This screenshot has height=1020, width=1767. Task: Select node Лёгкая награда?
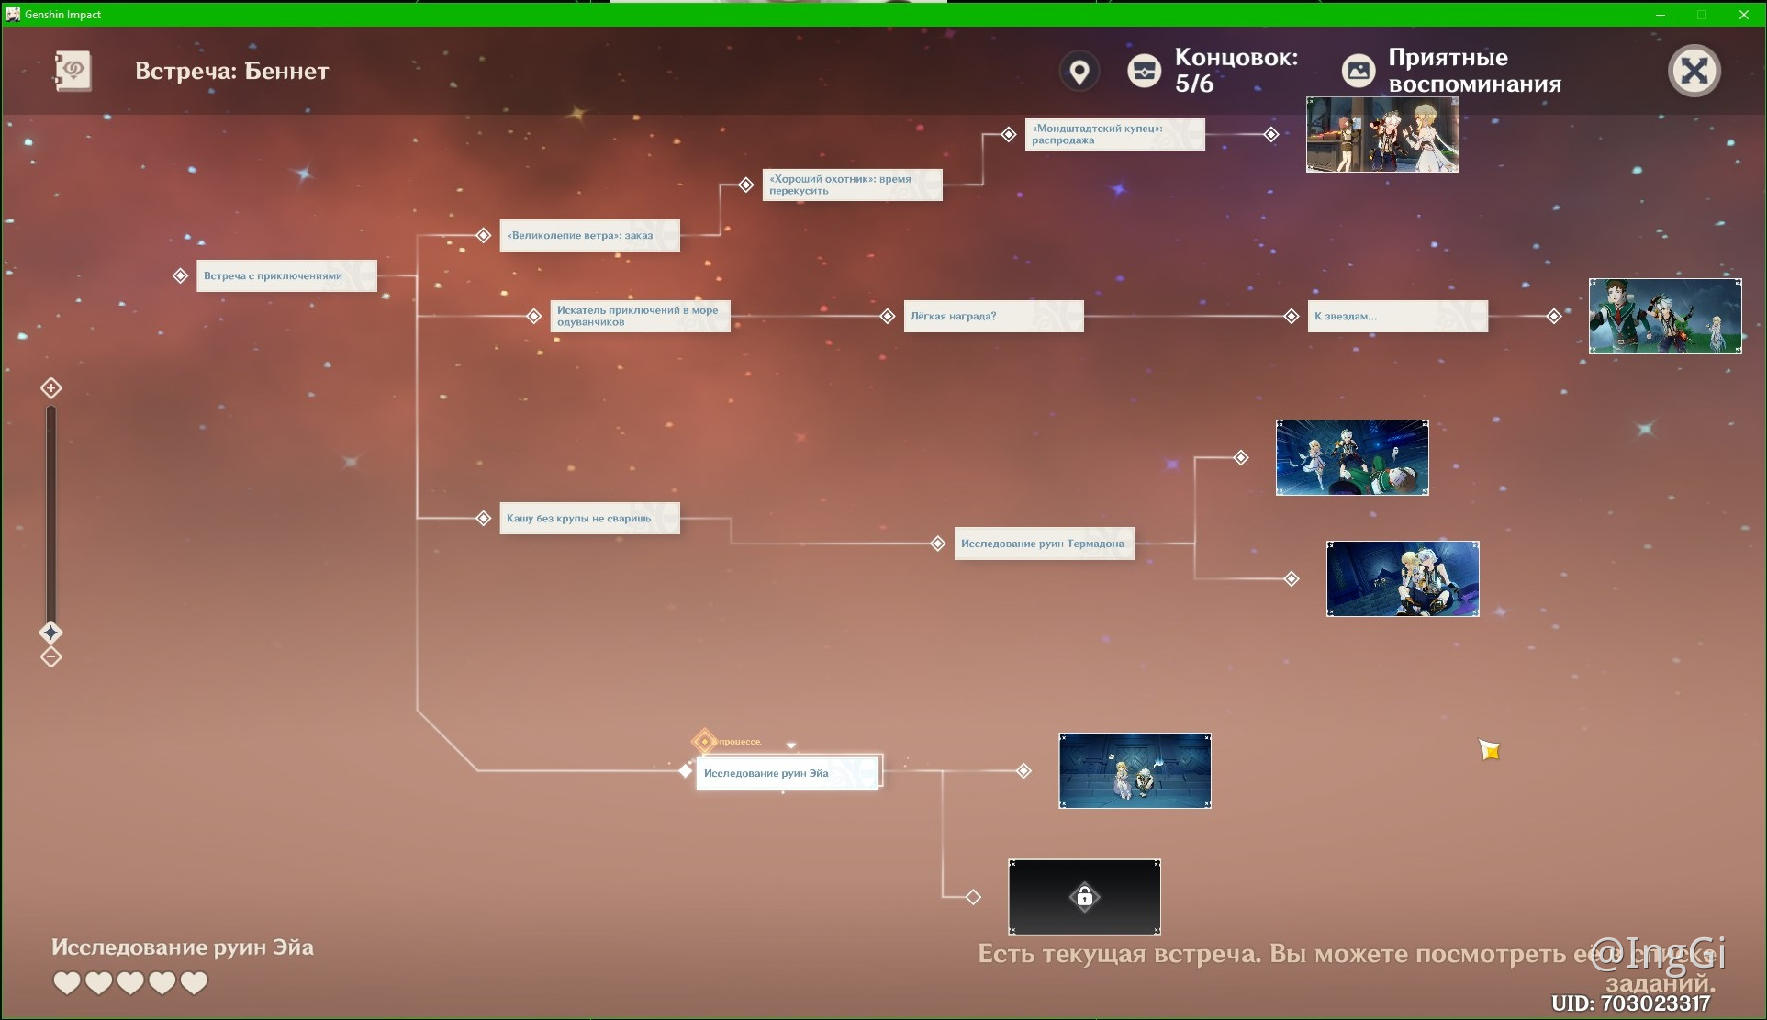993,316
